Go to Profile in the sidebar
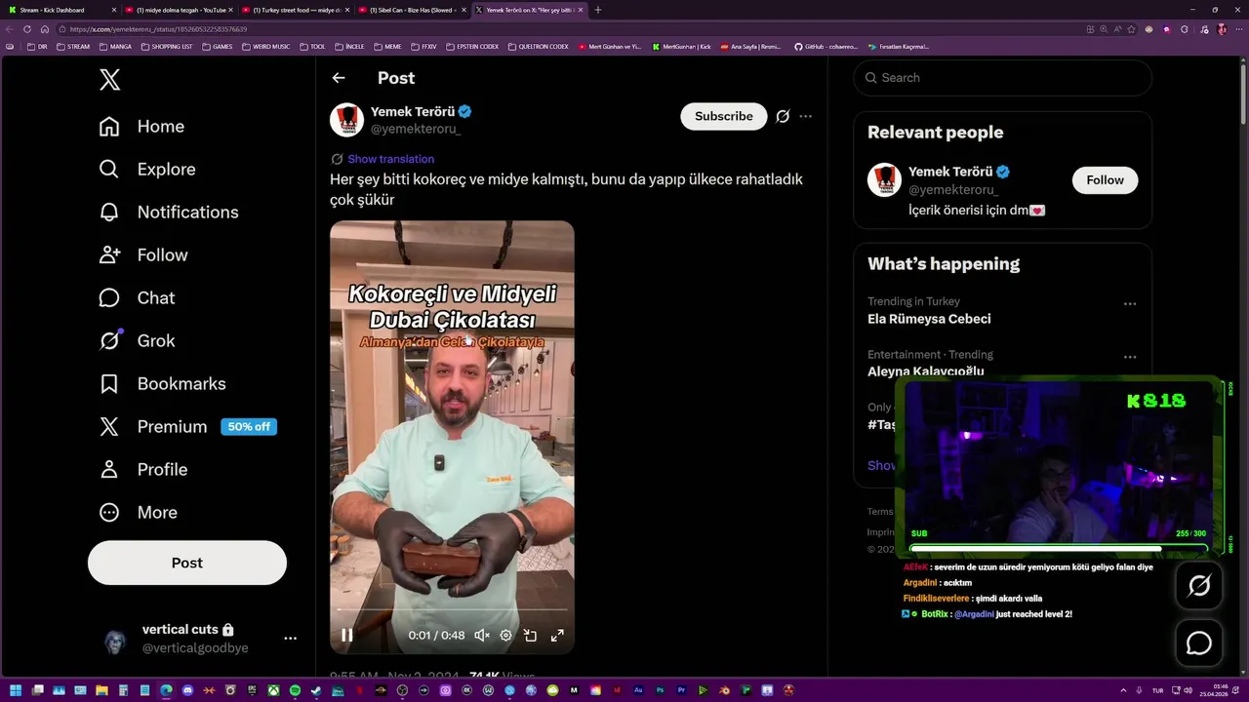 pos(142,470)
